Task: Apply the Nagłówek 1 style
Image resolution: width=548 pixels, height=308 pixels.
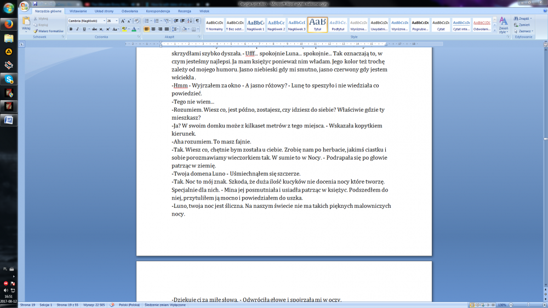Action: 255,24
